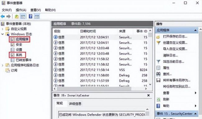Collapse the Windows 日志 tree node

click(x=2, y=34)
